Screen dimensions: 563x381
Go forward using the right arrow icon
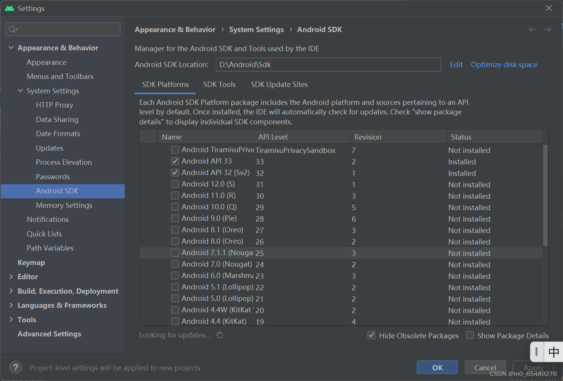tap(547, 29)
